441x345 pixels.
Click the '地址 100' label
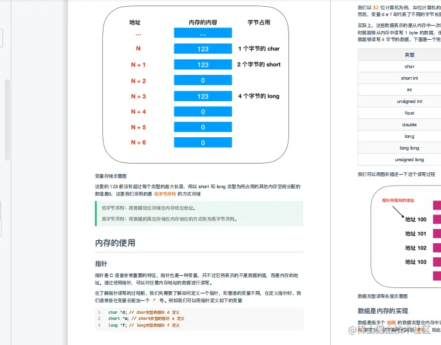pyautogui.click(x=416, y=219)
